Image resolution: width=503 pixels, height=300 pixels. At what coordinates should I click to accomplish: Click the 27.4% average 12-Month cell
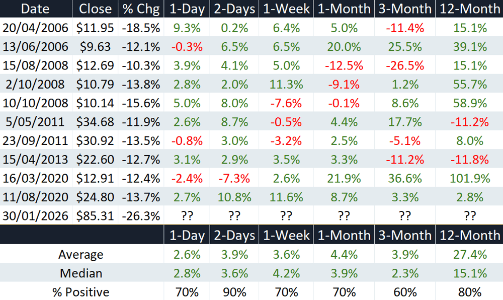(x=469, y=254)
